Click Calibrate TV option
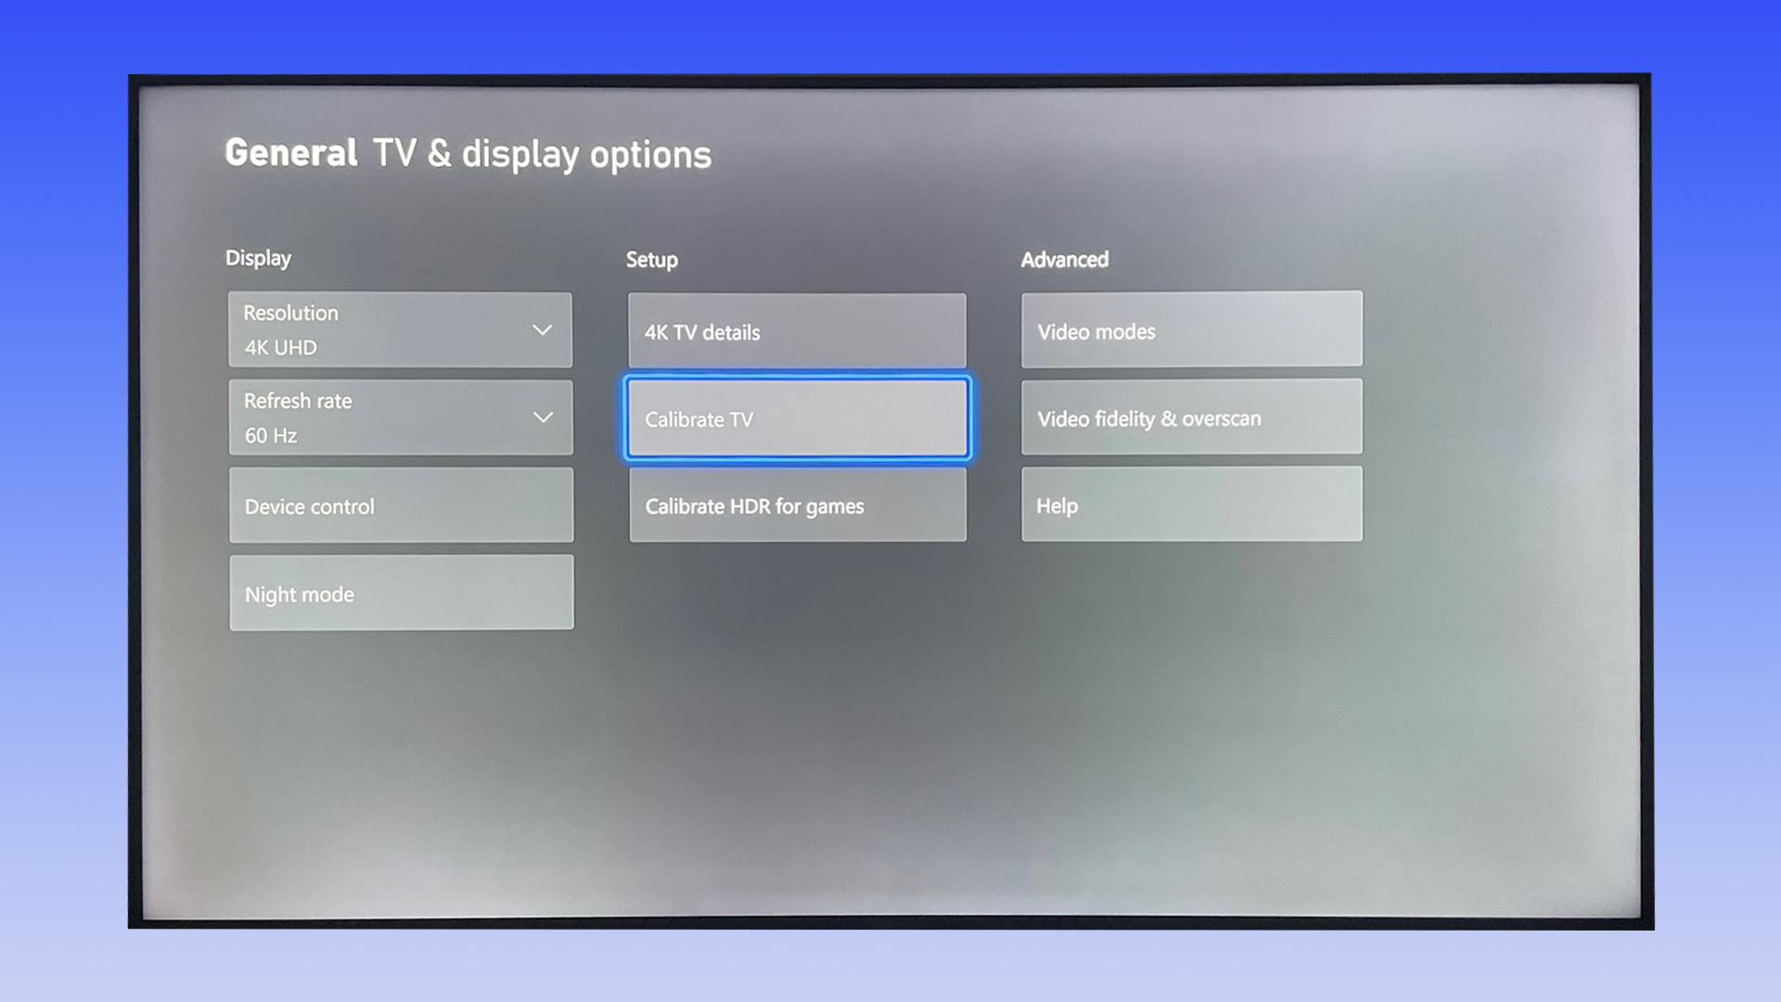The image size is (1781, 1002). coord(798,417)
